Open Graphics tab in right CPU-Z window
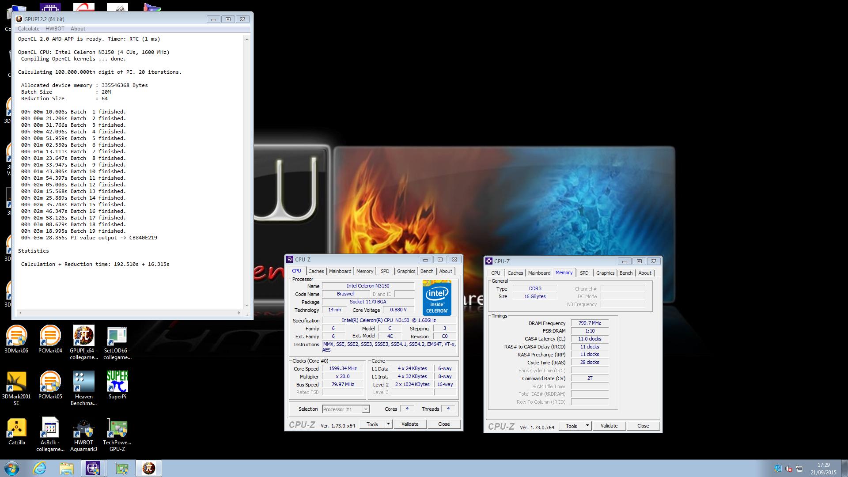Viewport: 848px width, 477px height. tap(605, 273)
